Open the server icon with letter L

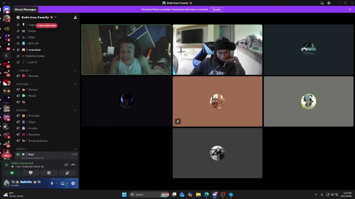(7, 55)
